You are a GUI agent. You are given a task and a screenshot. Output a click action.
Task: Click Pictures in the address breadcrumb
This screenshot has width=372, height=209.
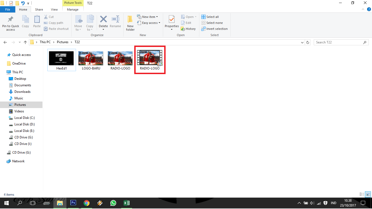coord(63,42)
